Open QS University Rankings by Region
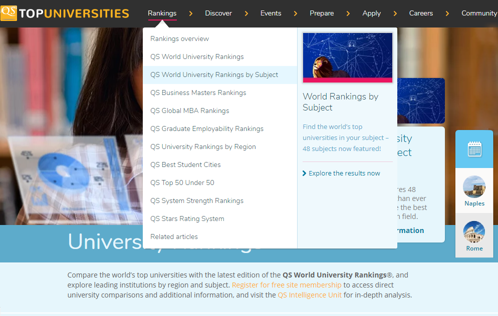The width and height of the screenshot is (498, 316). tap(220, 146)
